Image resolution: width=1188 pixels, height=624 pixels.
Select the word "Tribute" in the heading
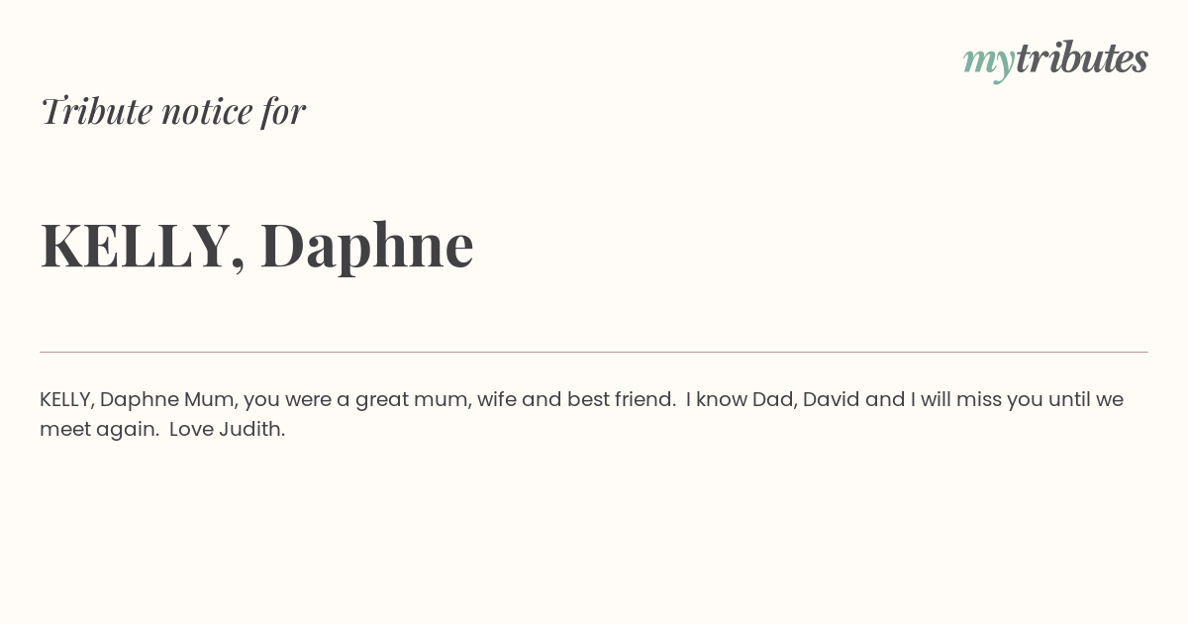(96, 111)
